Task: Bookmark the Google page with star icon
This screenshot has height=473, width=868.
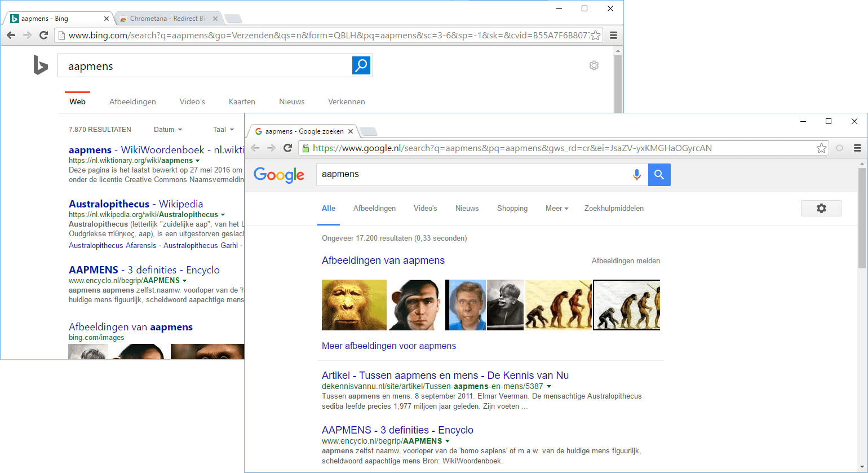Action: click(x=821, y=148)
